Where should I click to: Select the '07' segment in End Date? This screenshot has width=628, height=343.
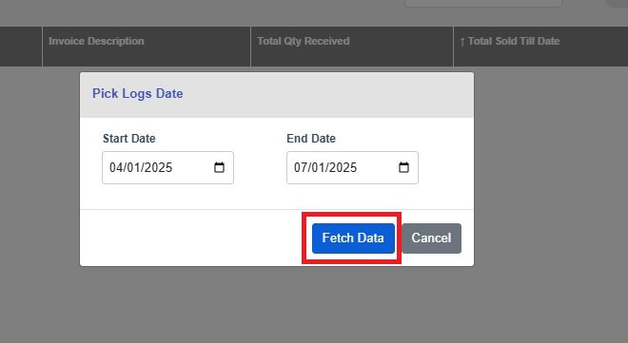tap(301, 167)
